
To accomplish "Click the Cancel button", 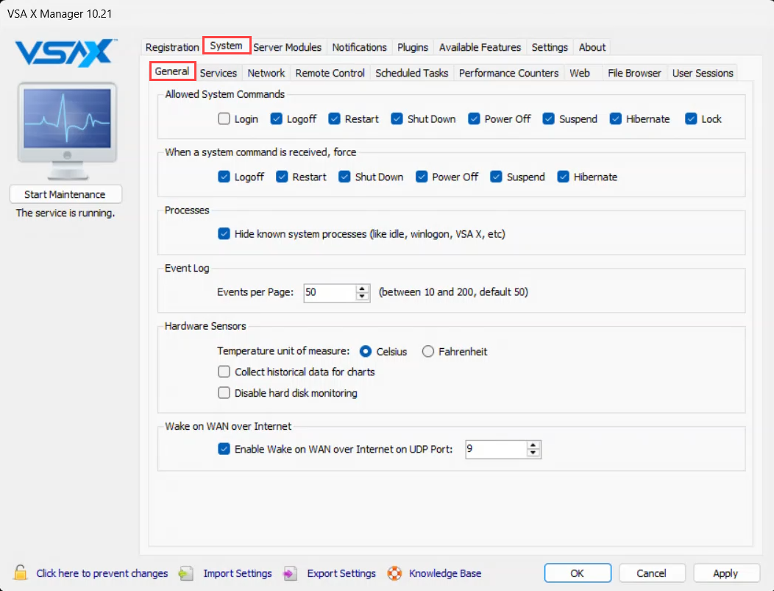I will 652,573.
